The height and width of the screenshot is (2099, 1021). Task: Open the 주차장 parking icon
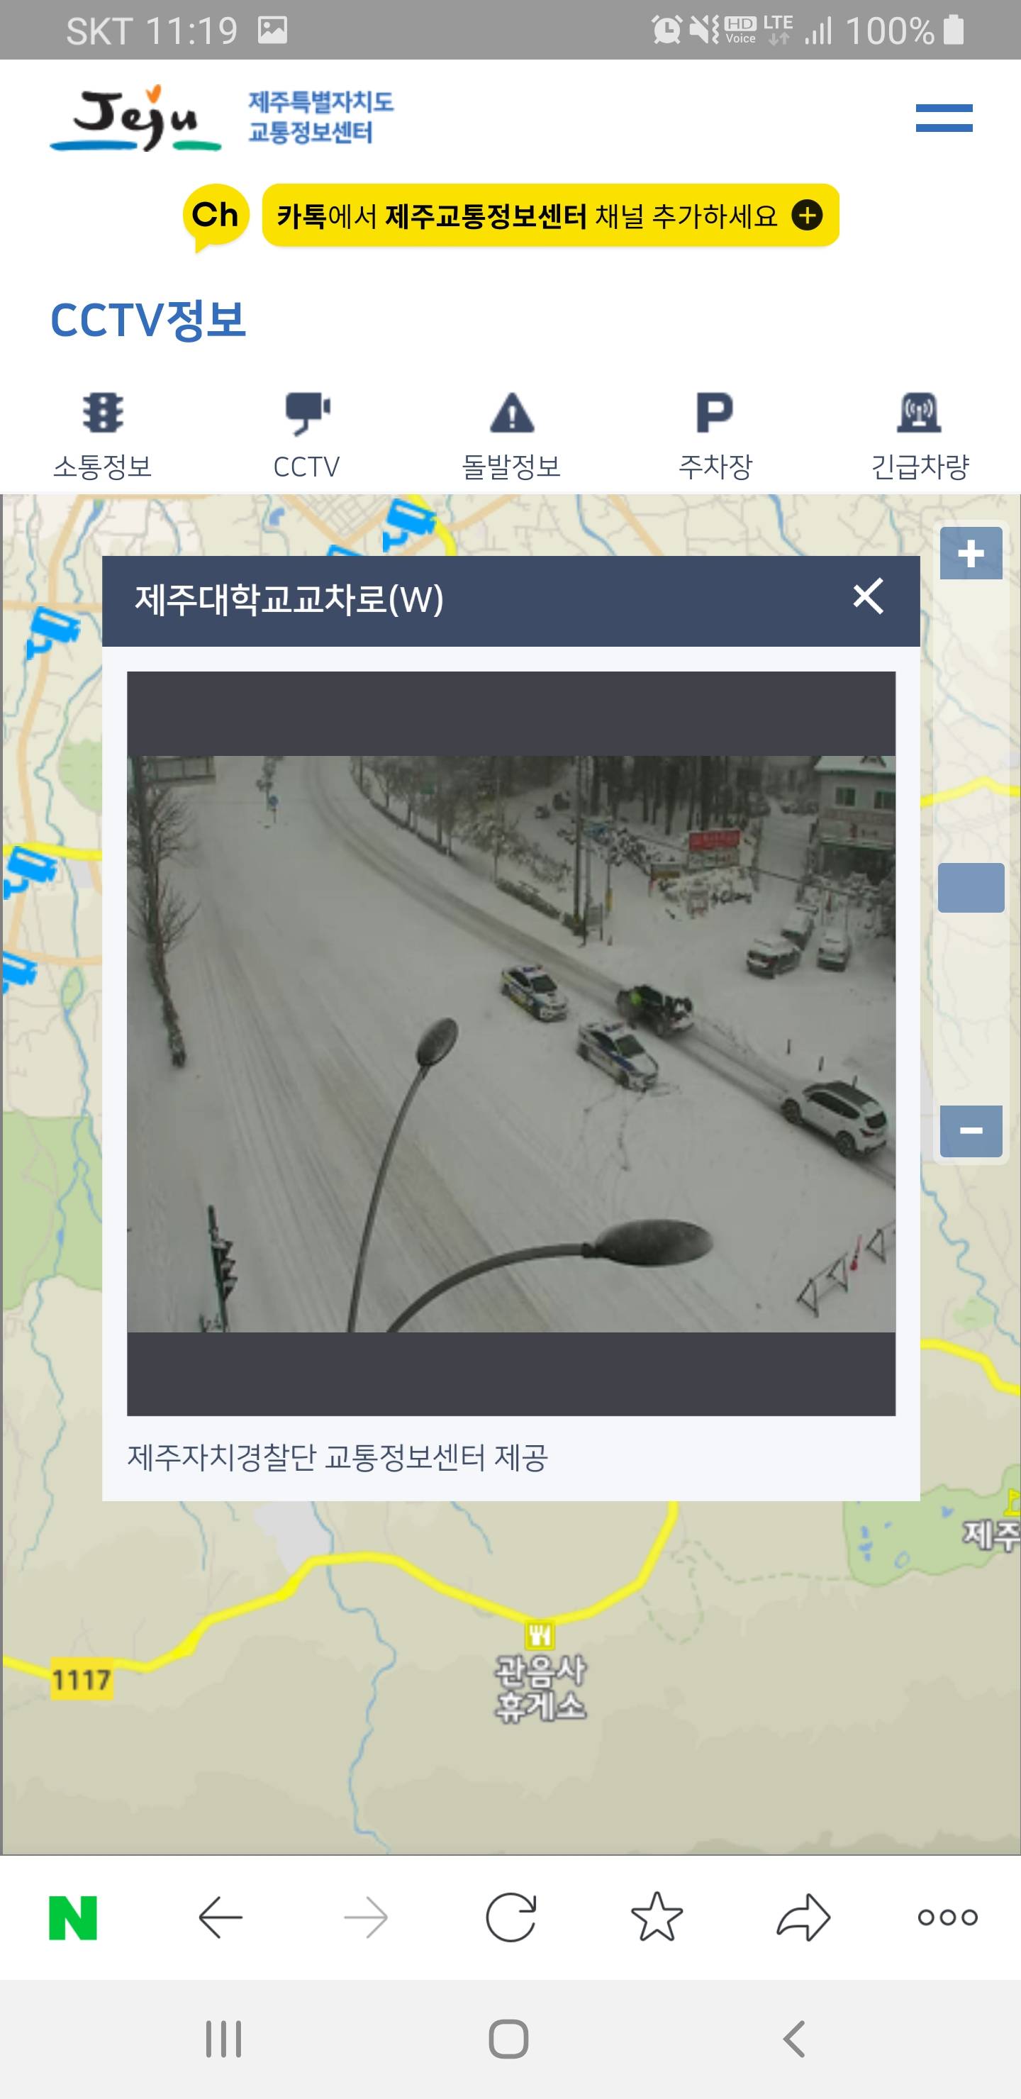tap(715, 412)
